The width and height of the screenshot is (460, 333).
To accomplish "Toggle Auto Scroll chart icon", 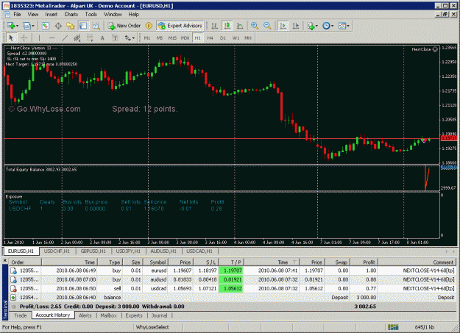I will [x=283, y=26].
